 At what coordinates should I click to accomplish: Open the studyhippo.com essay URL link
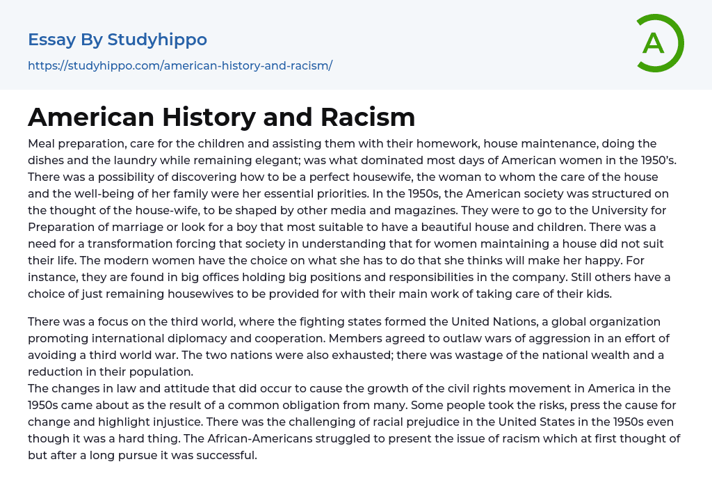[180, 65]
